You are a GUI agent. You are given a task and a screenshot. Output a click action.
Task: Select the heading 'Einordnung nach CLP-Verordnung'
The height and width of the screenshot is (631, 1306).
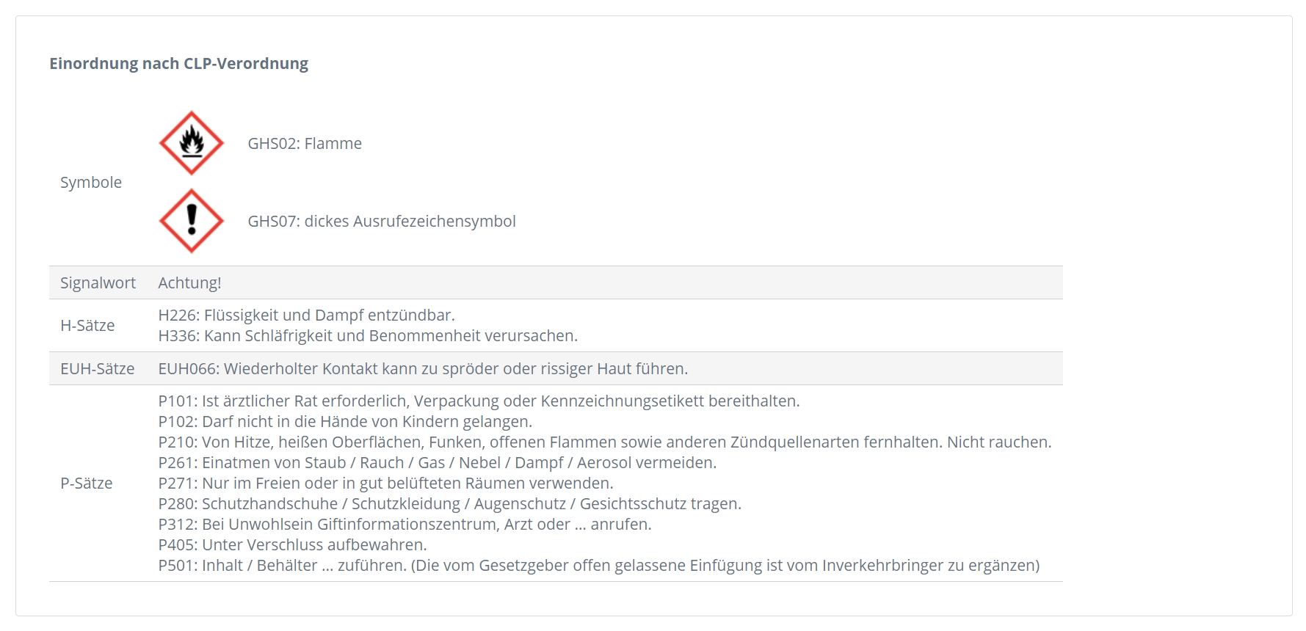(x=178, y=64)
